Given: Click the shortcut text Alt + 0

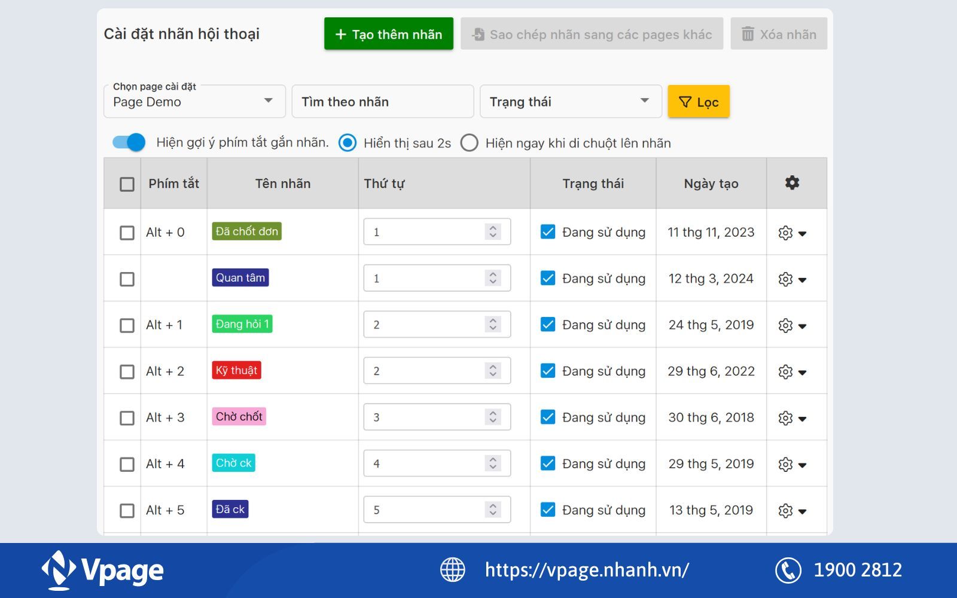Looking at the screenshot, I should (165, 232).
